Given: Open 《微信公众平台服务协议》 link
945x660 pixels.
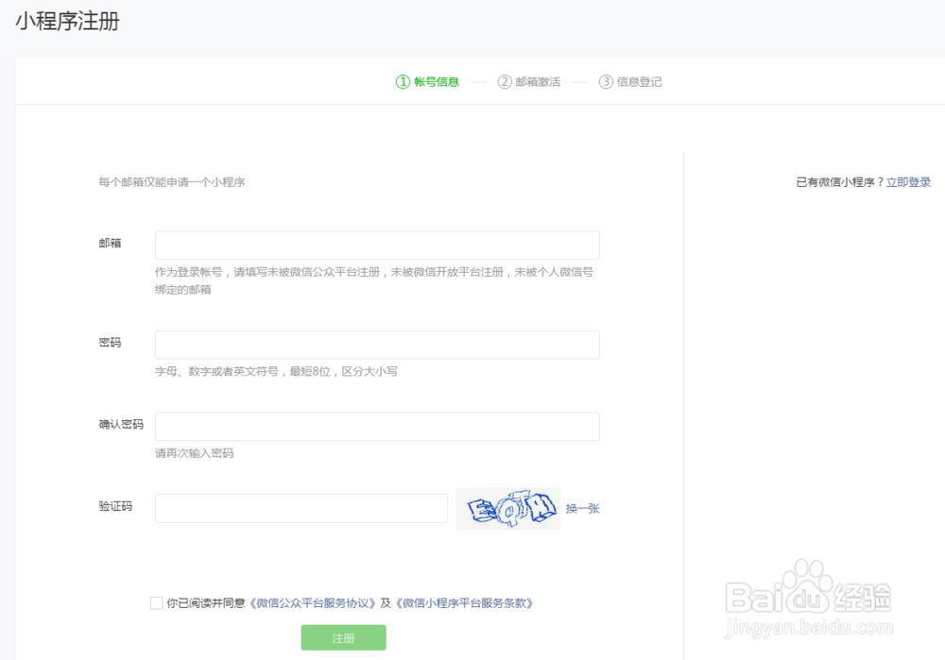Looking at the screenshot, I should pyautogui.click(x=312, y=603).
